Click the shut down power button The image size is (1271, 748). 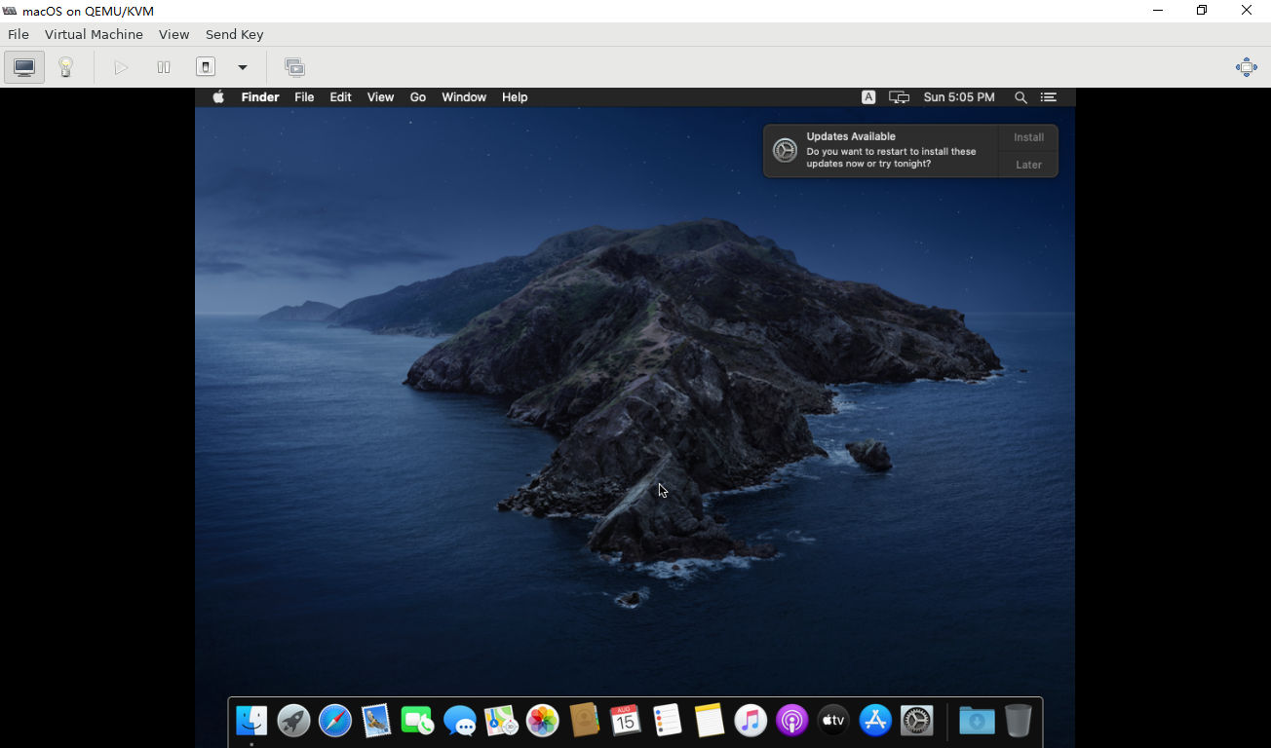(x=206, y=67)
